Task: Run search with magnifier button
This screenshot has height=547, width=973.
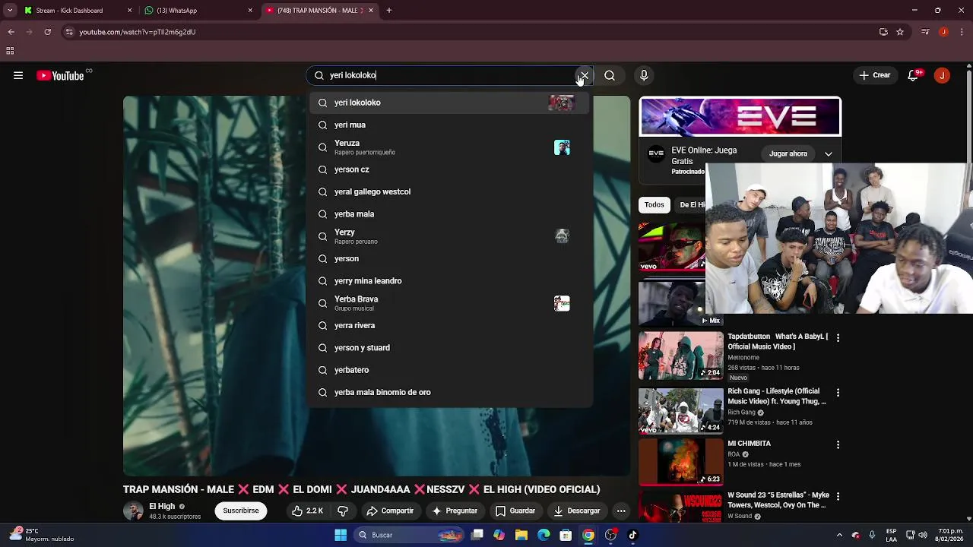Action: coord(610,75)
